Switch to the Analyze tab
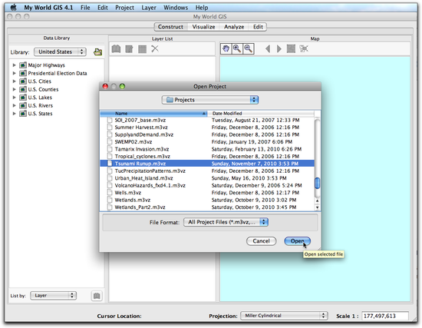 click(x=234, y=27)
